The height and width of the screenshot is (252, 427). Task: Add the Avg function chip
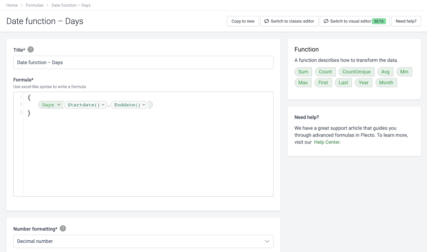(385, 72)
